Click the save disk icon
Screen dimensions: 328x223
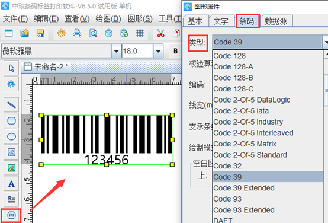(x=40, y=33)
